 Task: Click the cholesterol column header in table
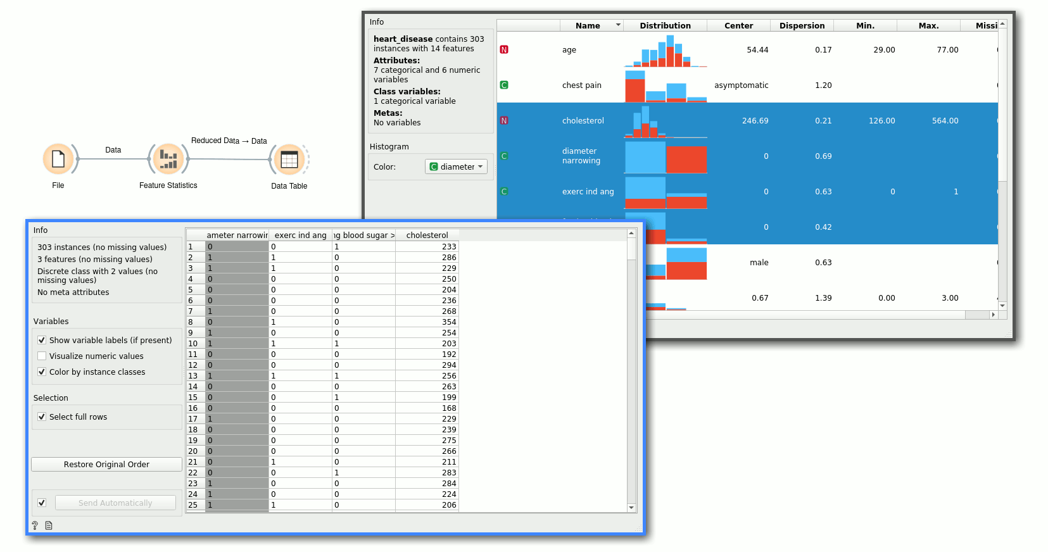(427, 235)
